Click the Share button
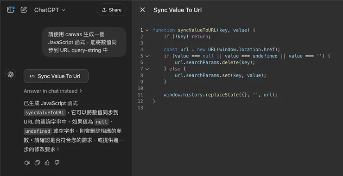Screen dimensions: 343x176 click(x=112, y=10)
